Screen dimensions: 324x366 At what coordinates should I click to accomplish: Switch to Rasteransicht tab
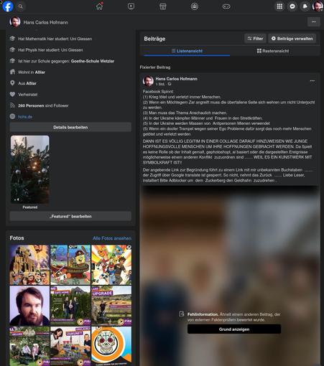pyautogui.click(x=273, y=51)
